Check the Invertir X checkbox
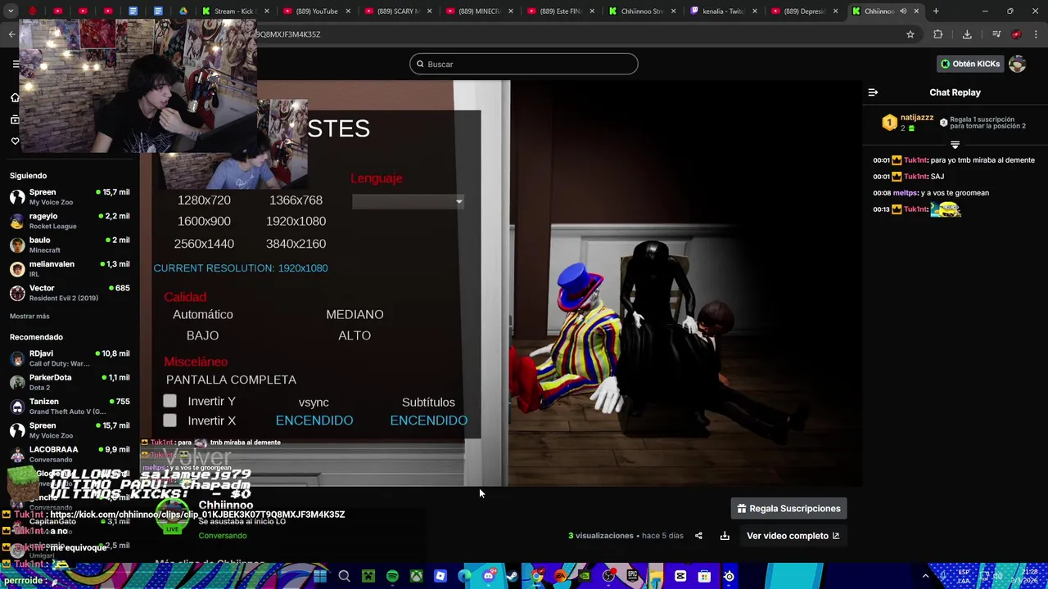 pyautogui.click(x=169, y=420)
